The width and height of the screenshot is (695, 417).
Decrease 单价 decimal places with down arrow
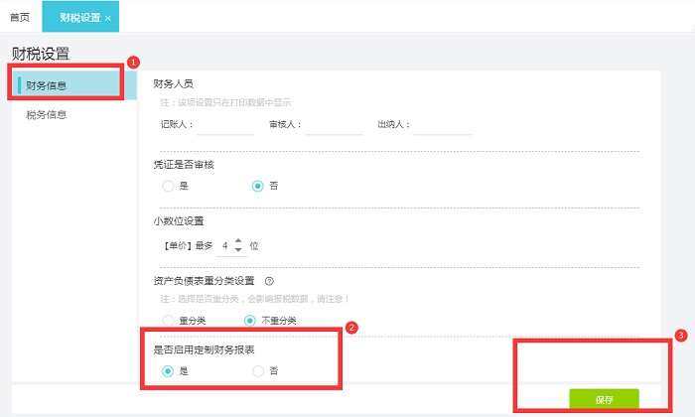pyautogui.click(x=238, y=249)
